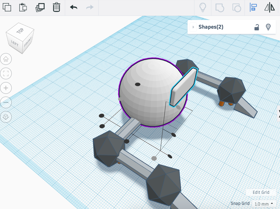Zoom in with plus button
The width and height of the screenshot is (280, 209).
point(6,88)
